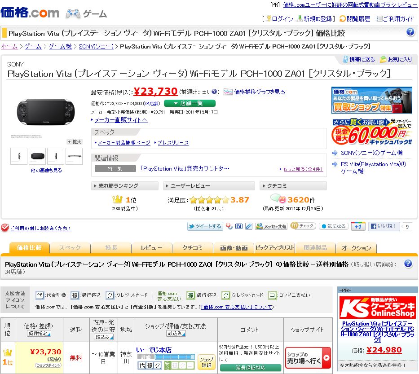Expand もっと見る(全4件) related info
Image resolution: width=419 pixels, height=374 pixels.
[303, 169]
